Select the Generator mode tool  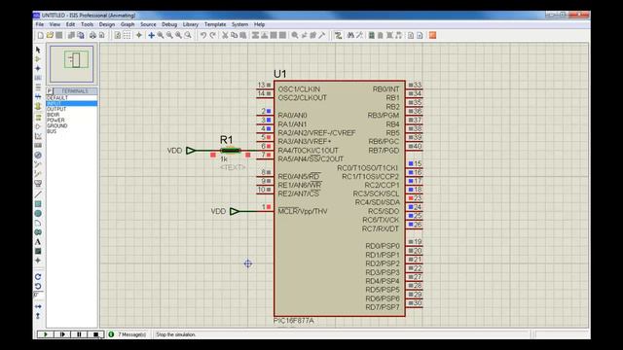pos(38,156)
